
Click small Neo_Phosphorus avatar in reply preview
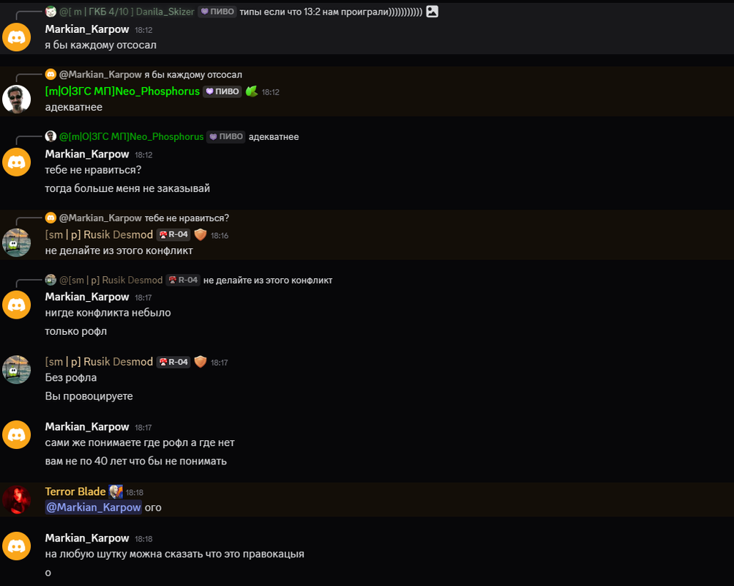click(x=50, y=136)
